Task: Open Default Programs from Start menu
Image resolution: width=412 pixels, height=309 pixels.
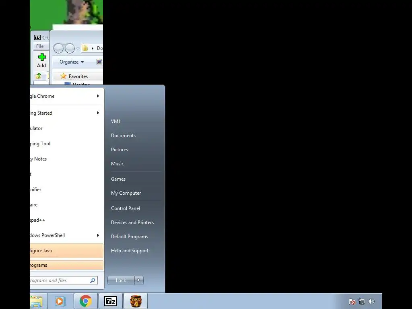Action: [x=130, y=237]
